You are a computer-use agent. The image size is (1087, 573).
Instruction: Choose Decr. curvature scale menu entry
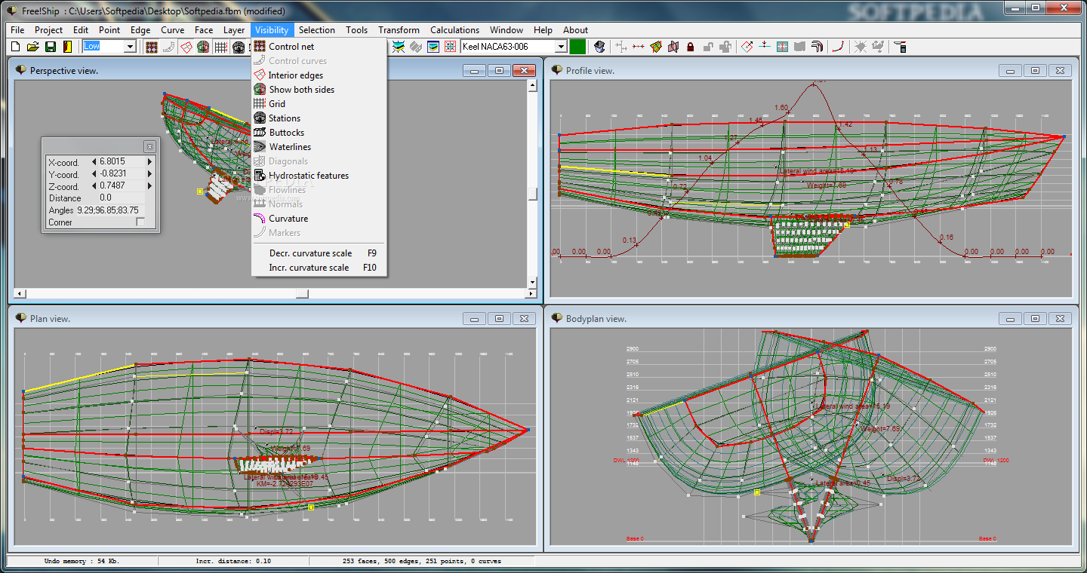[x=319, y=253]
